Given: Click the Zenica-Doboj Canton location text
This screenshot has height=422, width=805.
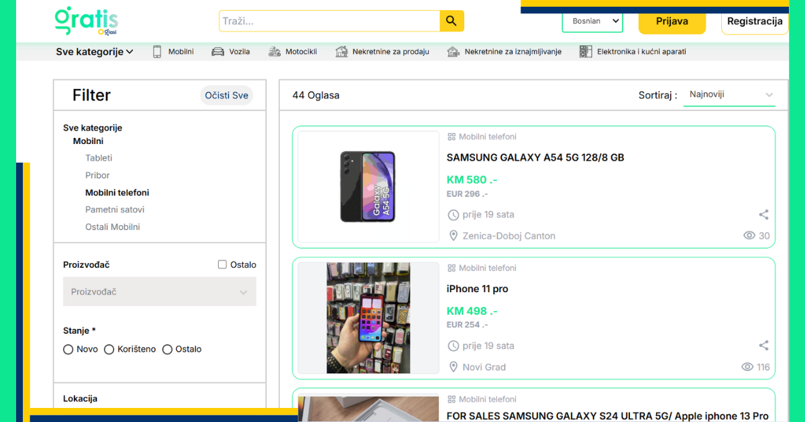Looking at the screenshot, I should pyautogui.click(x=509, y=236).
